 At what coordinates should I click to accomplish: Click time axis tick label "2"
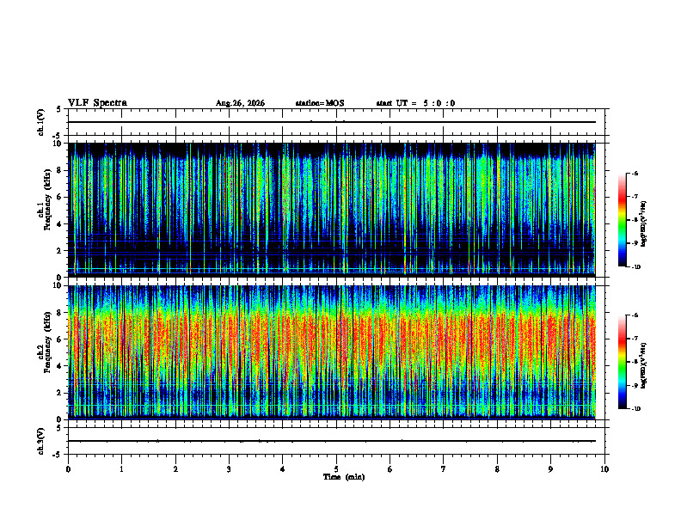(175, 469)
